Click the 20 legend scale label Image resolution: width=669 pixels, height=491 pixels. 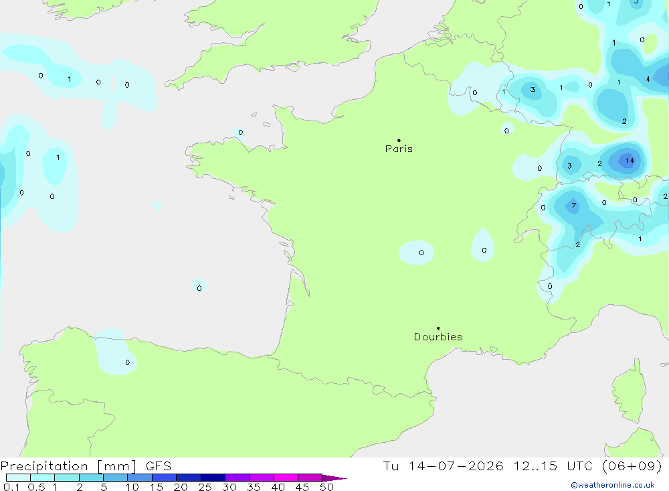[181, 487]
